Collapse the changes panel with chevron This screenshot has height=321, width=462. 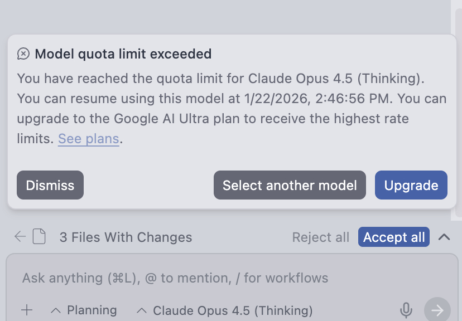444,237
